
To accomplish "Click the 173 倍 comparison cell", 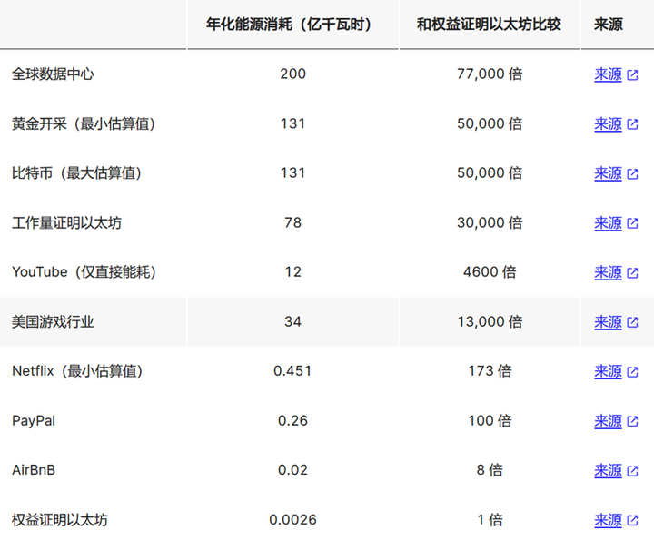I will click(x=490, y=371).
